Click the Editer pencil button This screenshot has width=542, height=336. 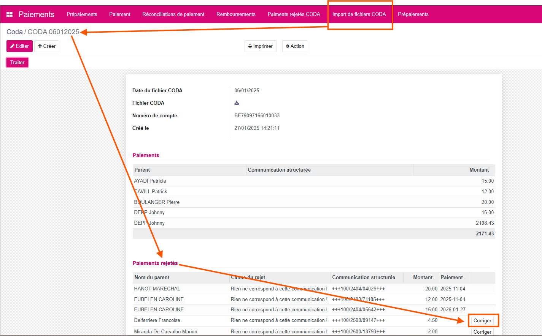pos(19,46)
